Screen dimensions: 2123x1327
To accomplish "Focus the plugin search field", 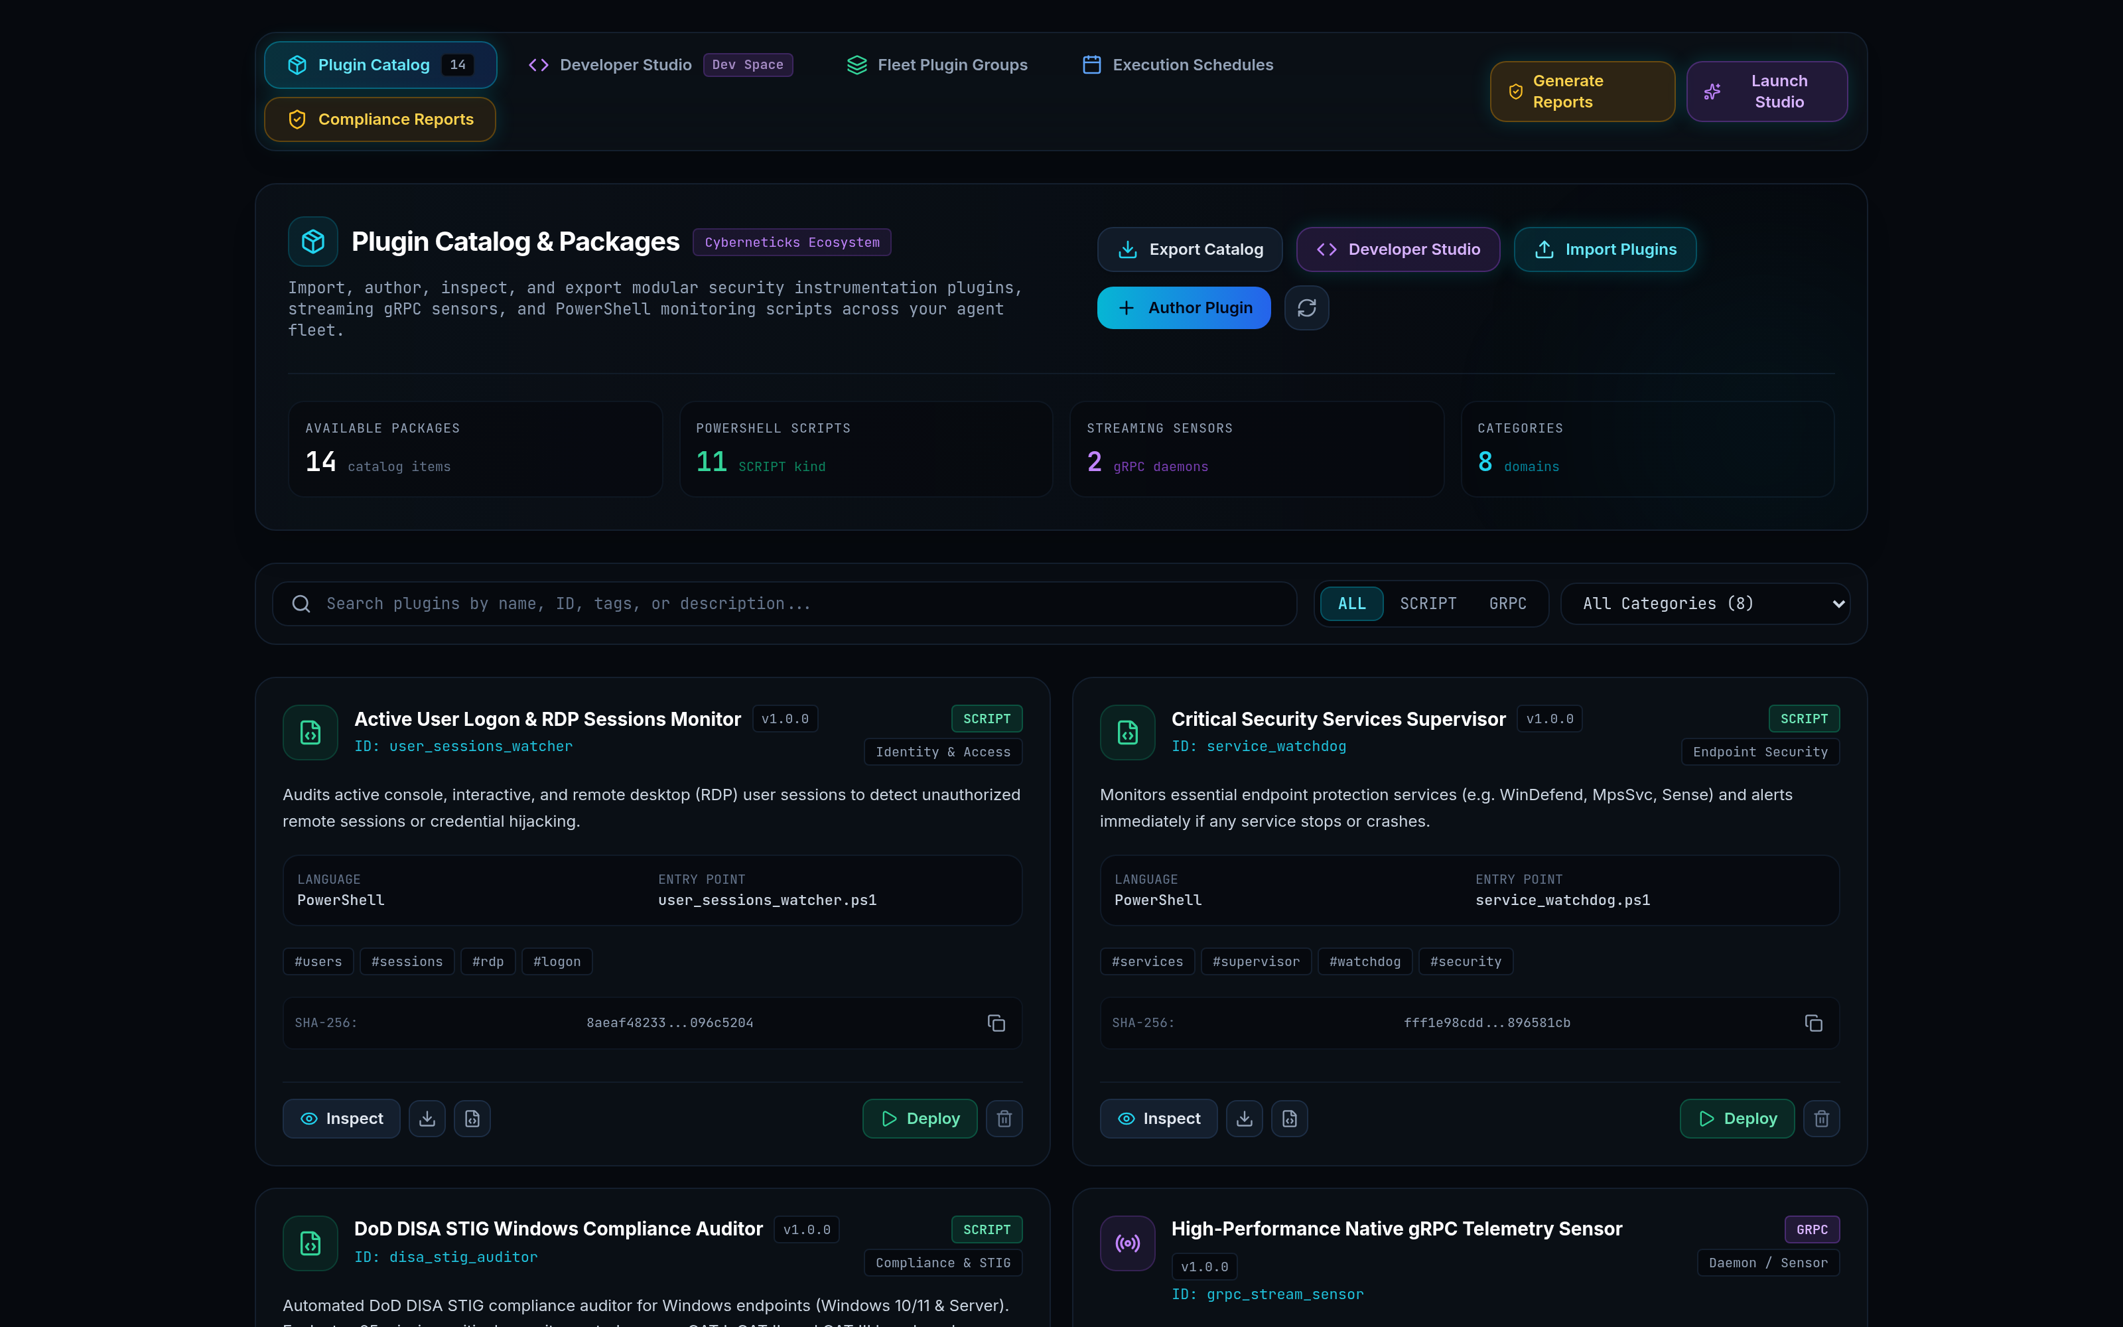I will (x=784, y=604).
